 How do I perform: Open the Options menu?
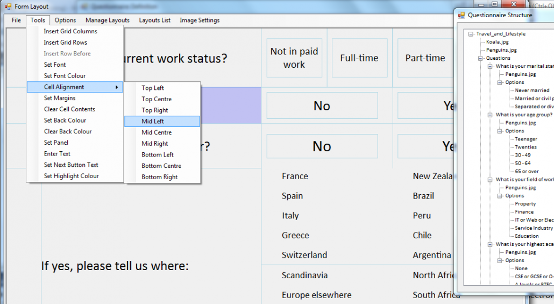click(65, 20)
